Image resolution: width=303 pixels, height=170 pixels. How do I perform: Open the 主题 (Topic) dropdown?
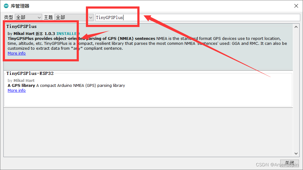[x=74, y=17]
